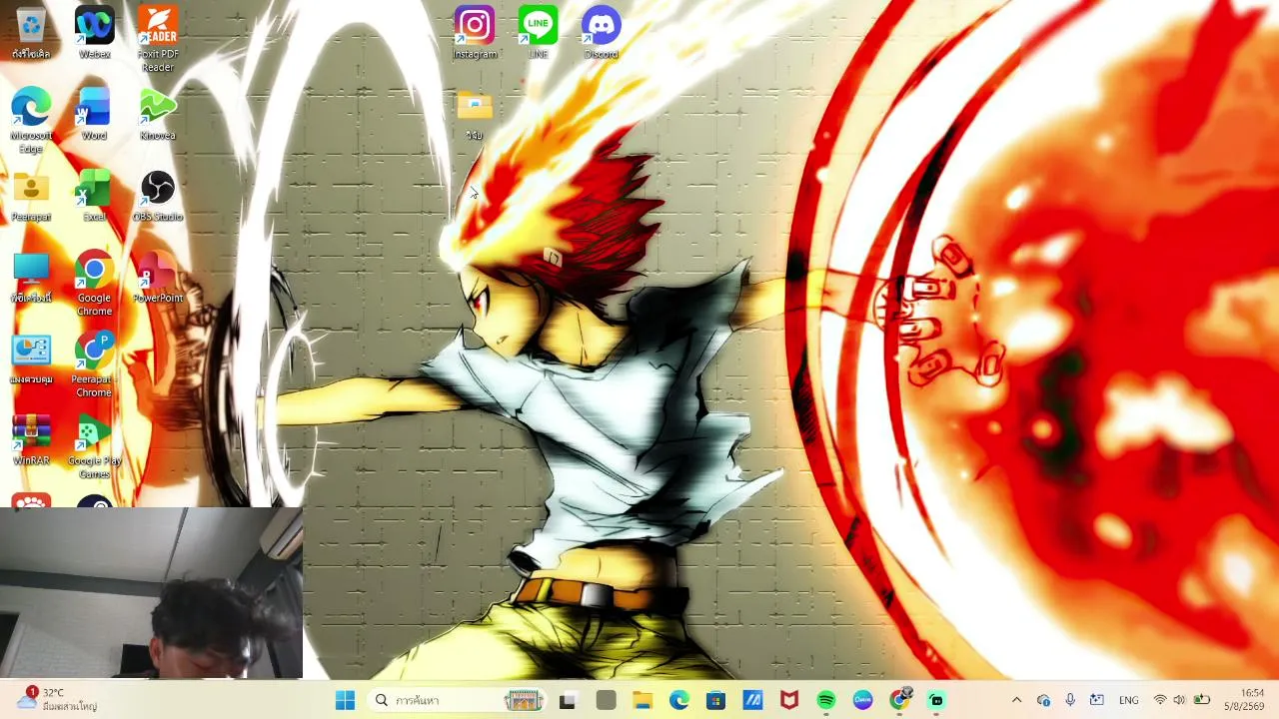Viewport: 1279px width, 719px height.
Task: Open Microsoft Store from the taskbar
Action: coord(715,700)
